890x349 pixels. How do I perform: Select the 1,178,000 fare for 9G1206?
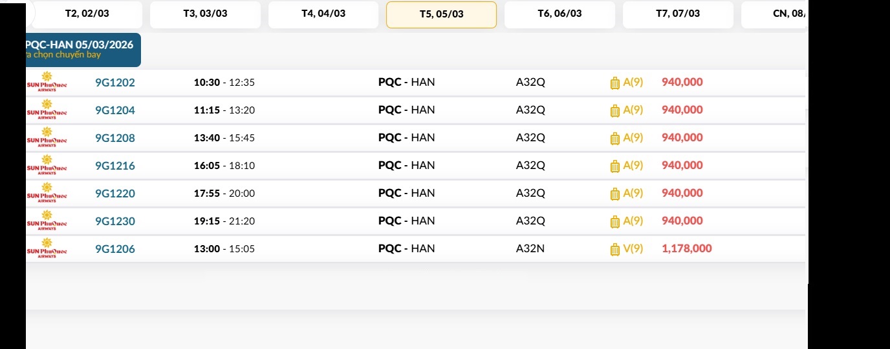click(x=686, y=248)
